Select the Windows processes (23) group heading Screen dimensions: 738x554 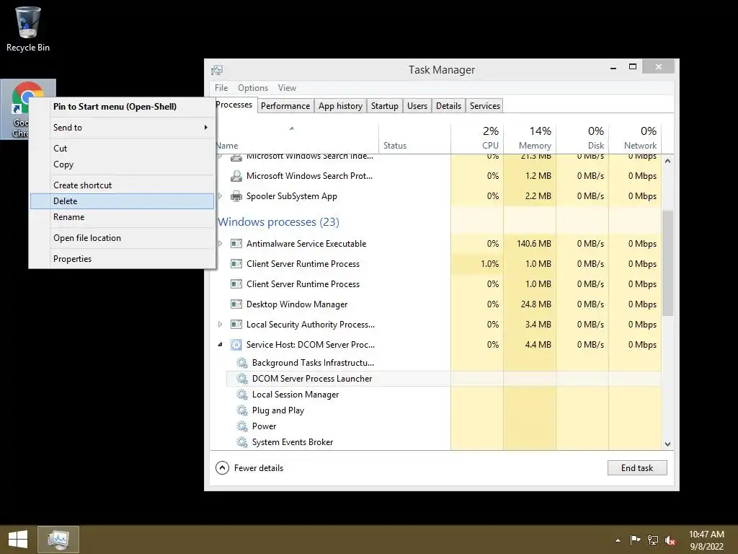click(x=278, y=222)
